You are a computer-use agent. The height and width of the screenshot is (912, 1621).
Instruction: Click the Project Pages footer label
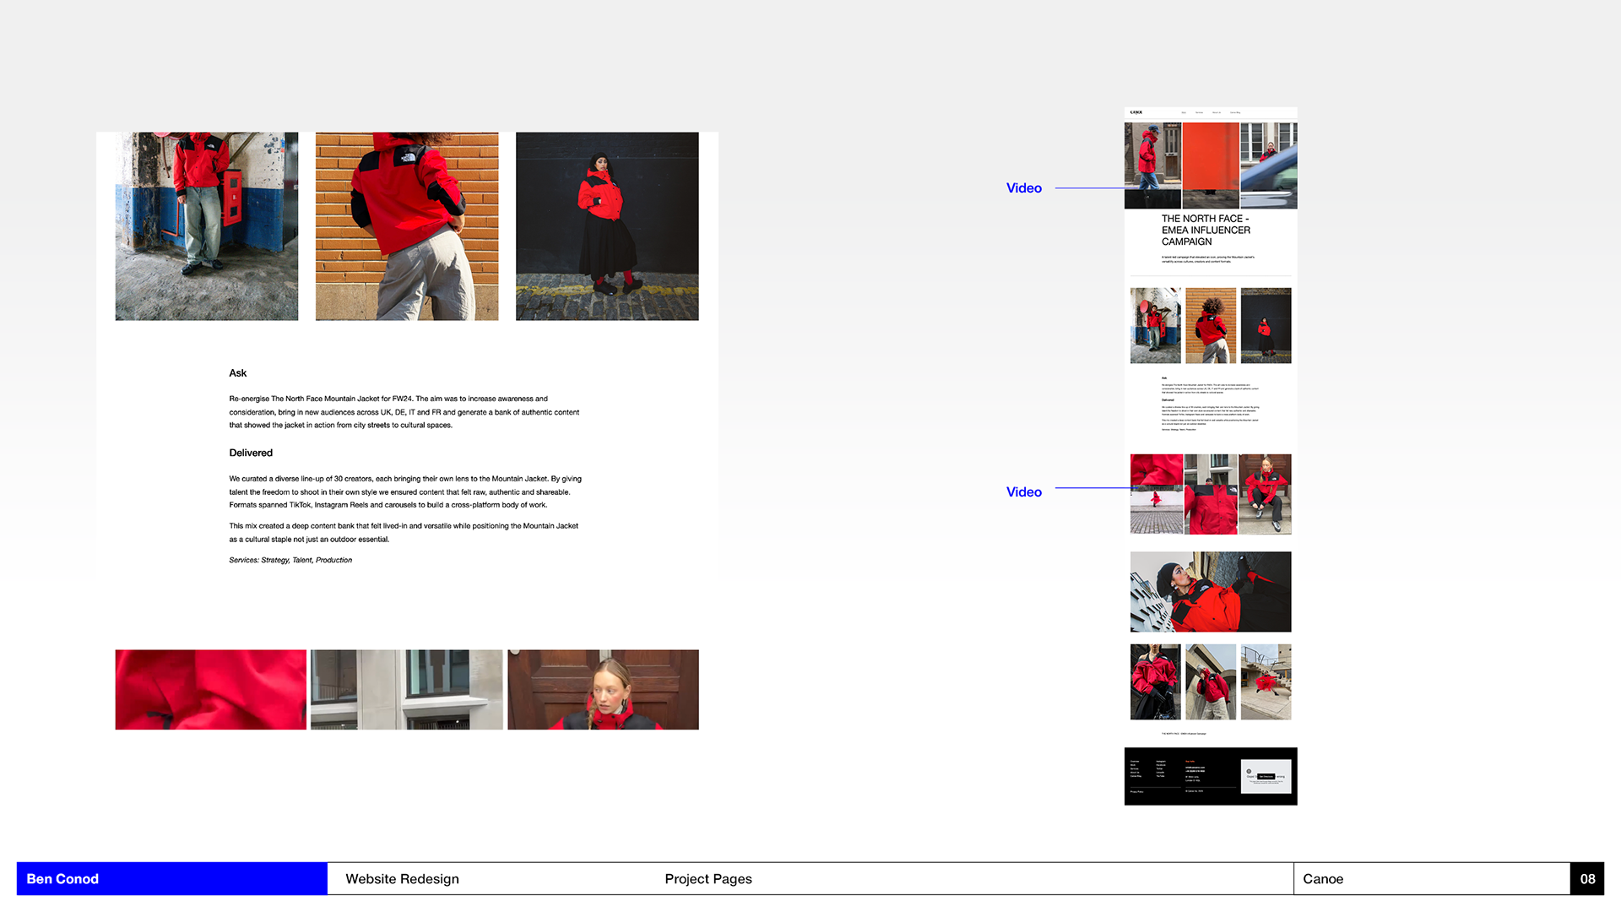pos(707,879)
